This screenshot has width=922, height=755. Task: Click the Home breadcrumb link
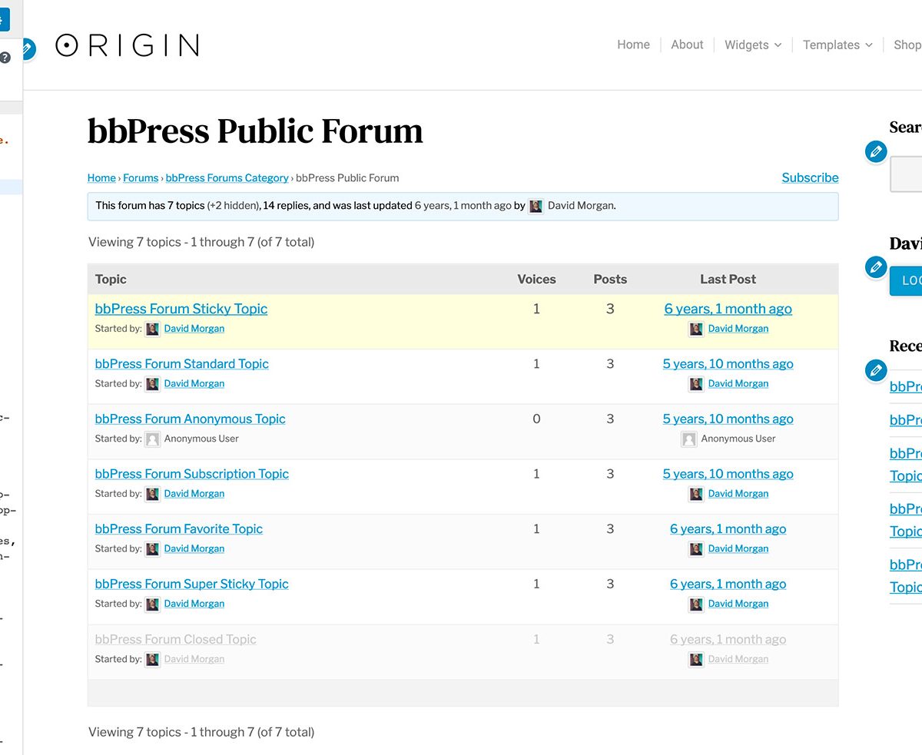pyautogui.click(x=101, y=178)
